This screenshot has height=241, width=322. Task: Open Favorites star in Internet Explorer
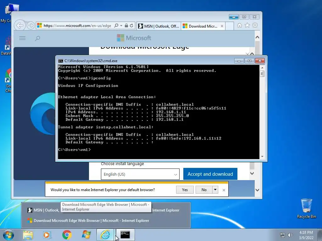247,25
